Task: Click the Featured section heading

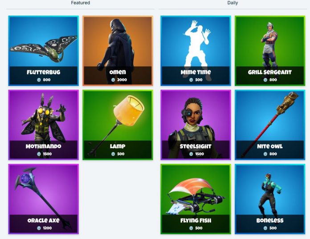Action: 81,3
